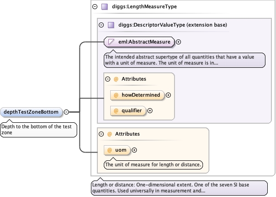The width and height of the screenshot is (276, 197).
Task: Click the uom unit of measure description
Action: [153, 164]
